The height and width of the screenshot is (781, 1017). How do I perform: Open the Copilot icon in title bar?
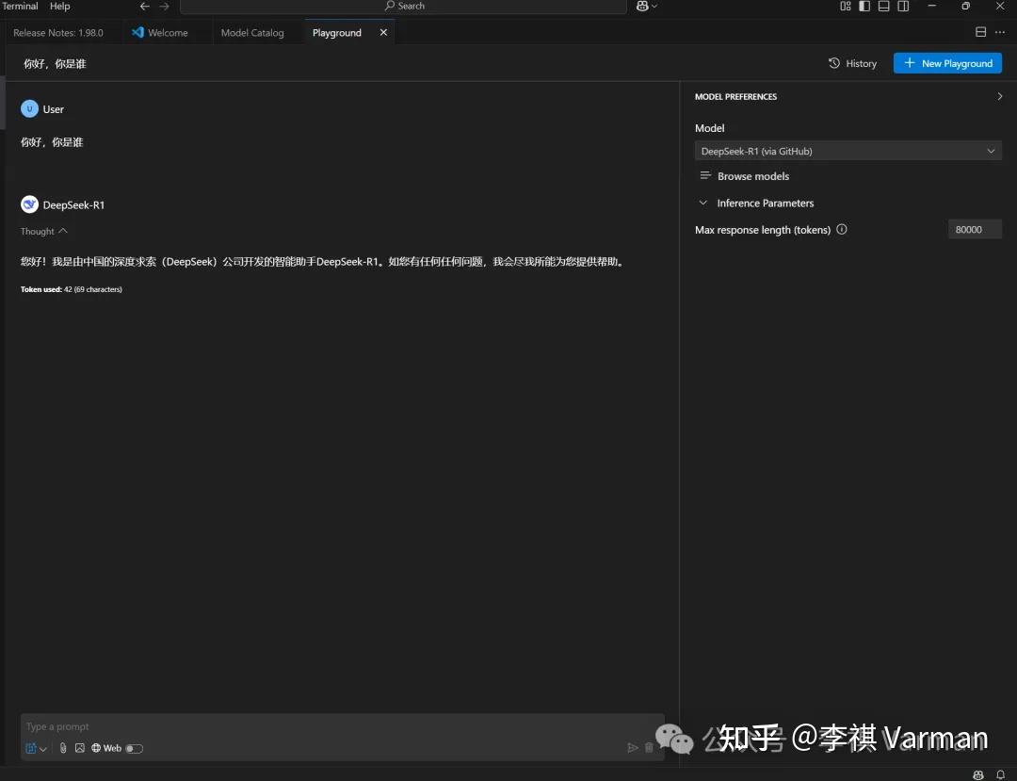point(643,6)
